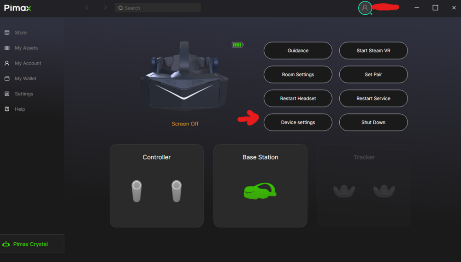Viewport: 461px width, 262px height.
Task: Click the My Account person icon
Action: click(x=7, y=63)
